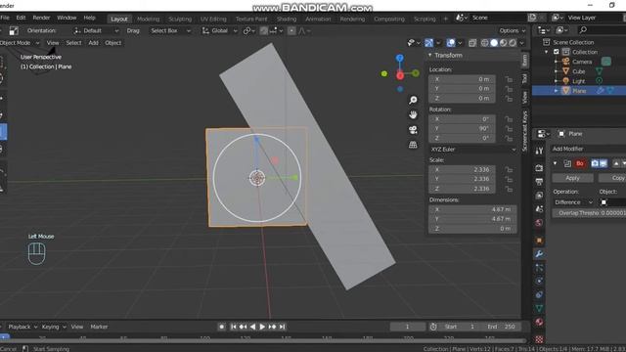The image size is (626, 352).
Task: Jump to the last frame
Action: (283, 327)
